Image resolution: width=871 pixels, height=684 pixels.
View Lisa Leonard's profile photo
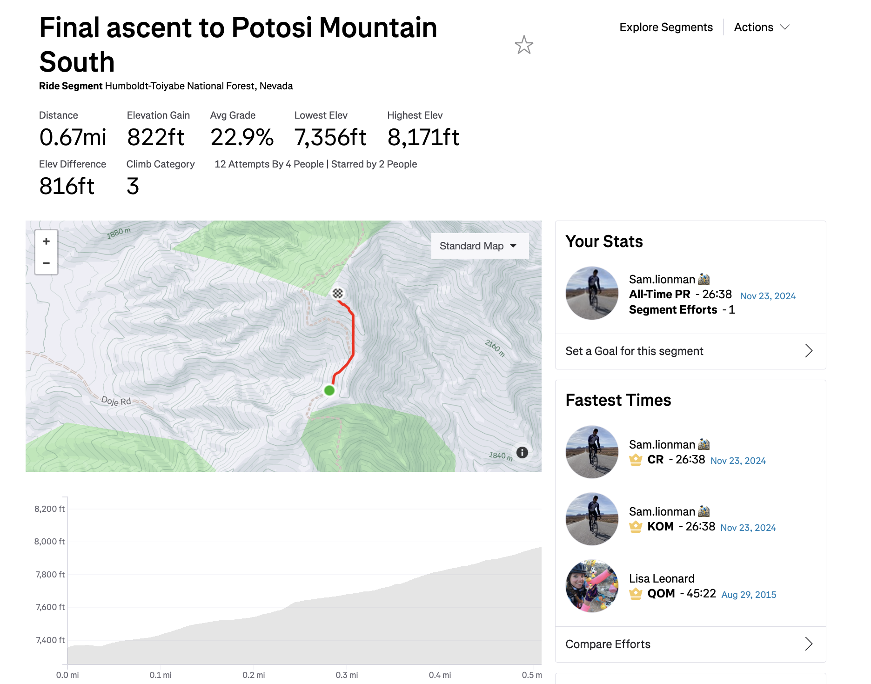(592, 586)
